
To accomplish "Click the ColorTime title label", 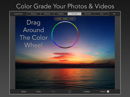I will 18,14.
